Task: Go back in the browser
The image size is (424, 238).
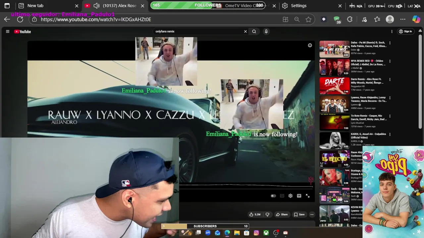Action: tap(7, 20)
